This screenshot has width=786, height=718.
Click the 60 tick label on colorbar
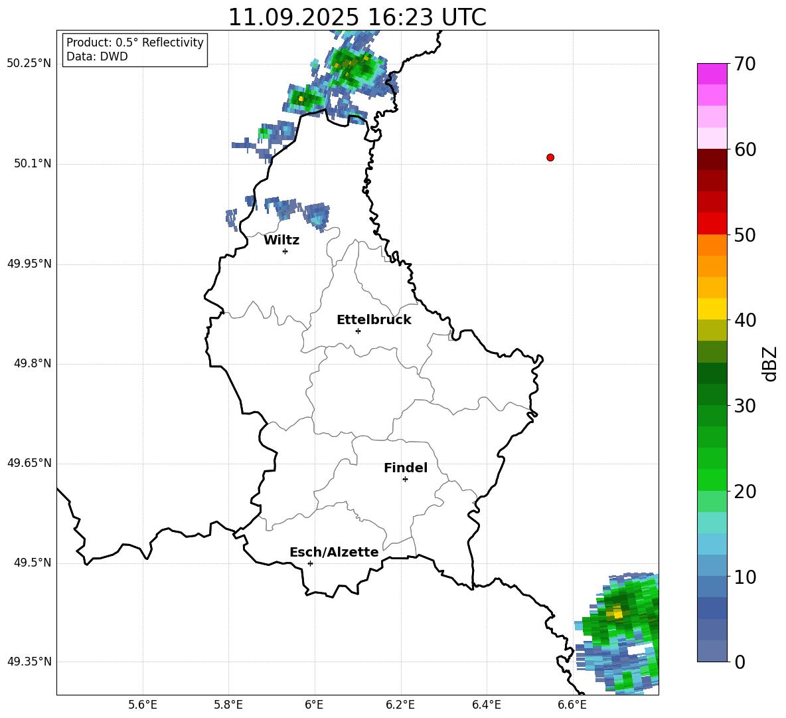(745, 149)
